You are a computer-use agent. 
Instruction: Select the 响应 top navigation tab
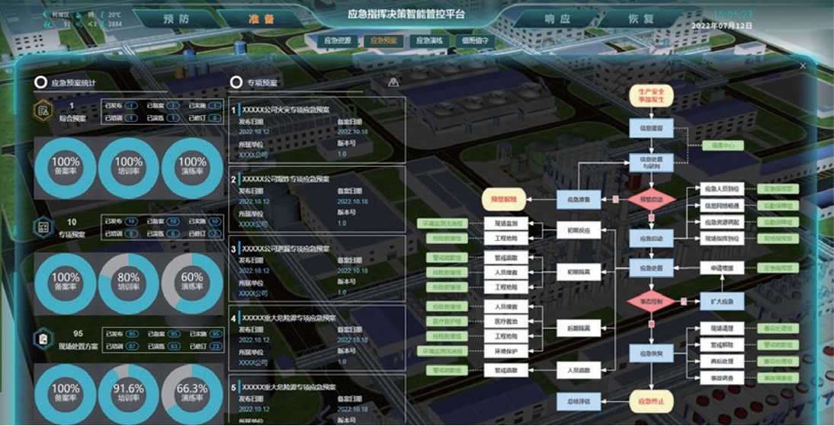[560, 19]
